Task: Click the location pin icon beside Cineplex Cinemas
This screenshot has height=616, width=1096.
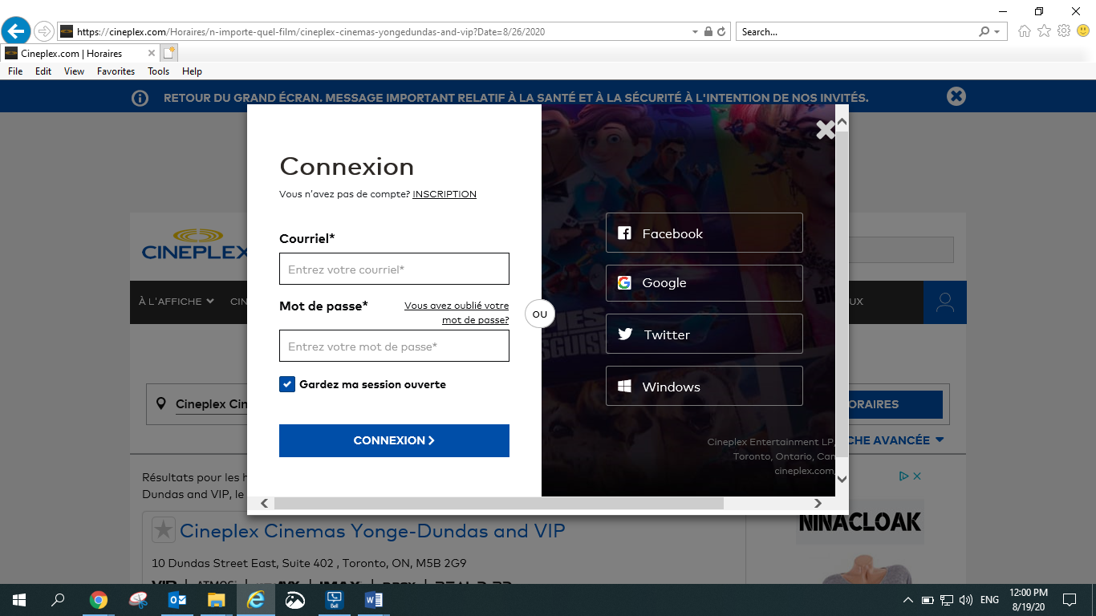Action: [160, 403]
